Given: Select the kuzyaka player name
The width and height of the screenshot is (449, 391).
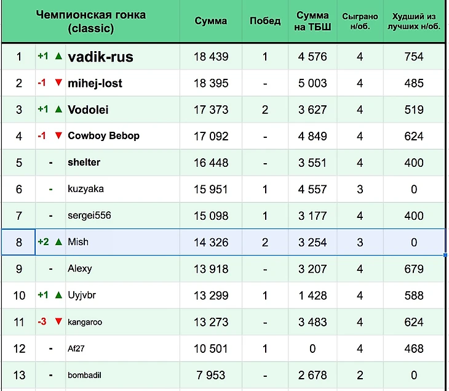Looking at the screenshot, I should [85, 189].
